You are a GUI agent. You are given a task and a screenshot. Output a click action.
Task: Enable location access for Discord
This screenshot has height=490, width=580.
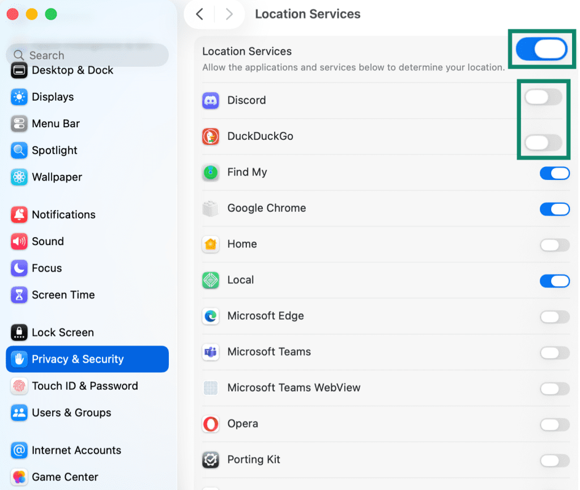(x=543, y=97)
